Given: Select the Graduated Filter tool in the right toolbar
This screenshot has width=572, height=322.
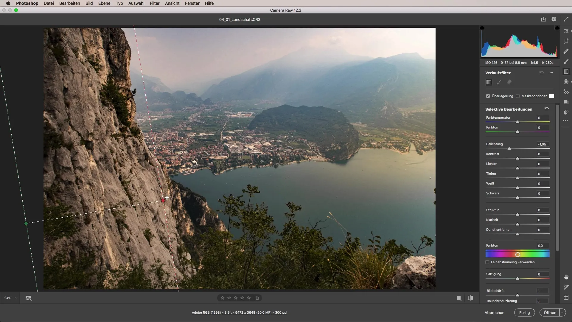Looking at the screenshot, I should click(566, 72).
